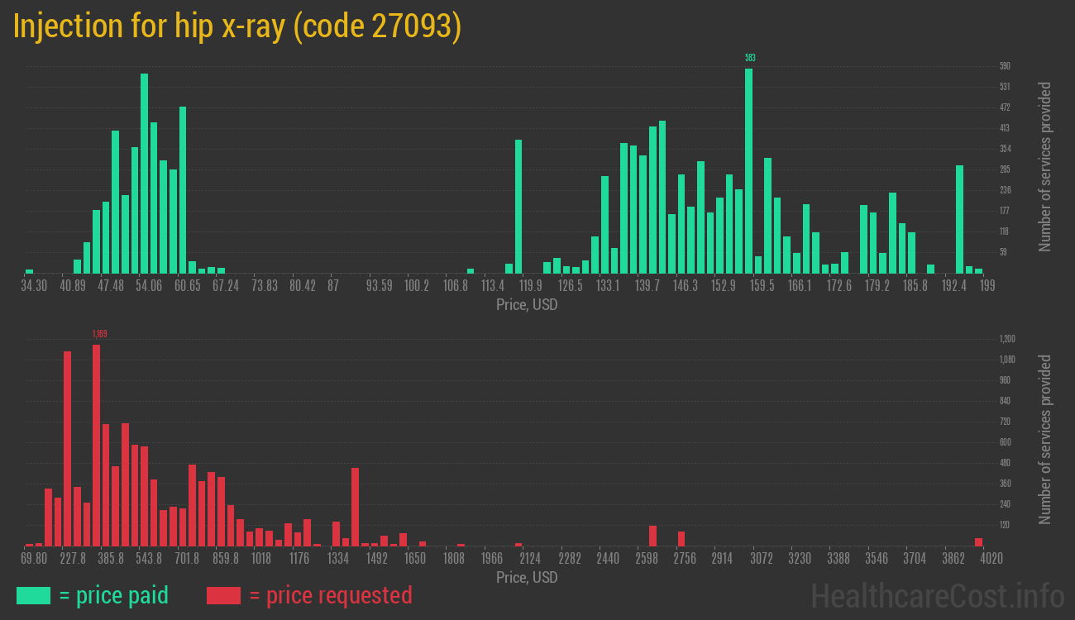
Task: Click the green chart's 'Number of services provided' label
Action: (x=1045, y=166)
